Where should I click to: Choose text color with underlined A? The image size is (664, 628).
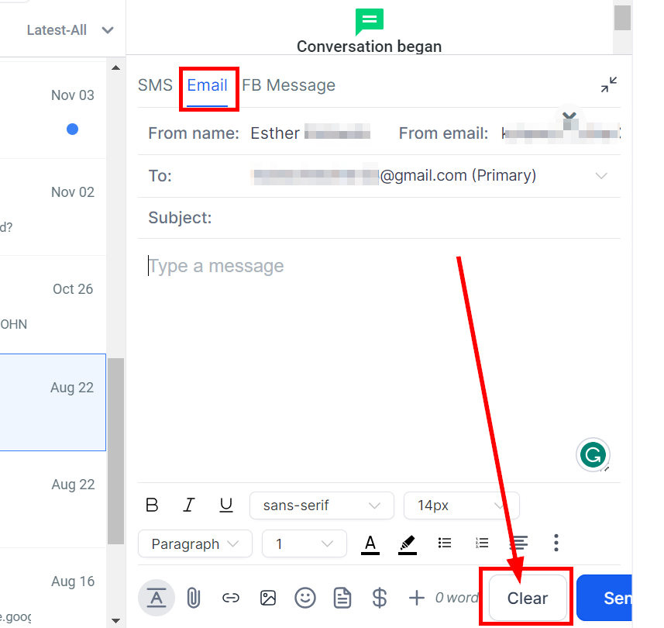tap(370, 544)
